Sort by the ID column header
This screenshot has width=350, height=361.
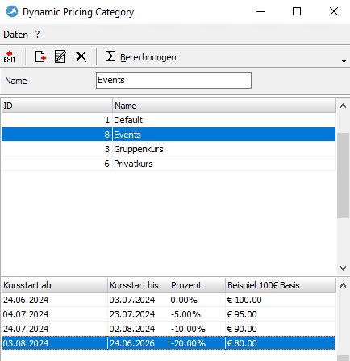pyautogui.click(x=56, y=106)
